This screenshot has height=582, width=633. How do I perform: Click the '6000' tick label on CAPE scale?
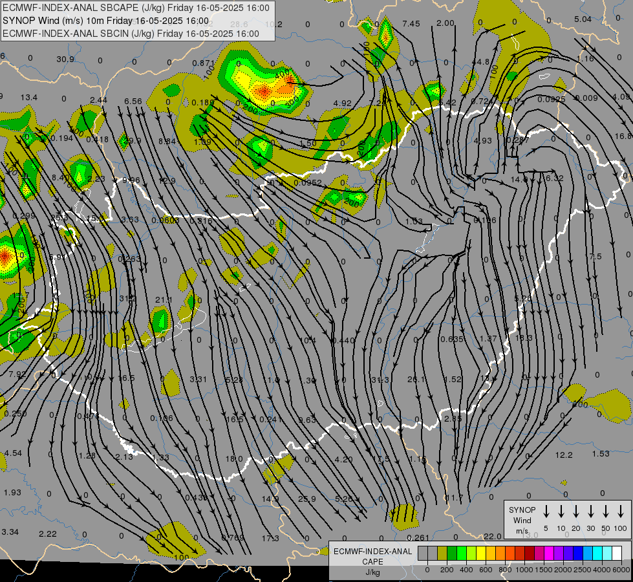tap(621, 570)
